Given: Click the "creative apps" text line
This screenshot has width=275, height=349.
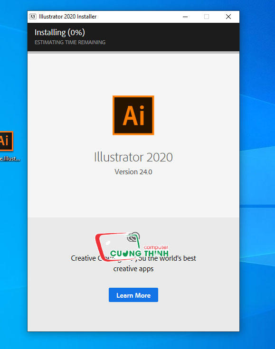Looking at the screenshot, I should coord(133,269).
